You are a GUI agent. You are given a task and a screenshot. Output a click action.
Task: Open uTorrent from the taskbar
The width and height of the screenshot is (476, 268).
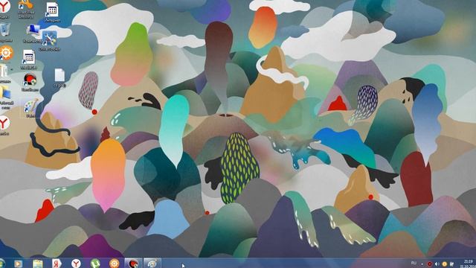(95, 264)
